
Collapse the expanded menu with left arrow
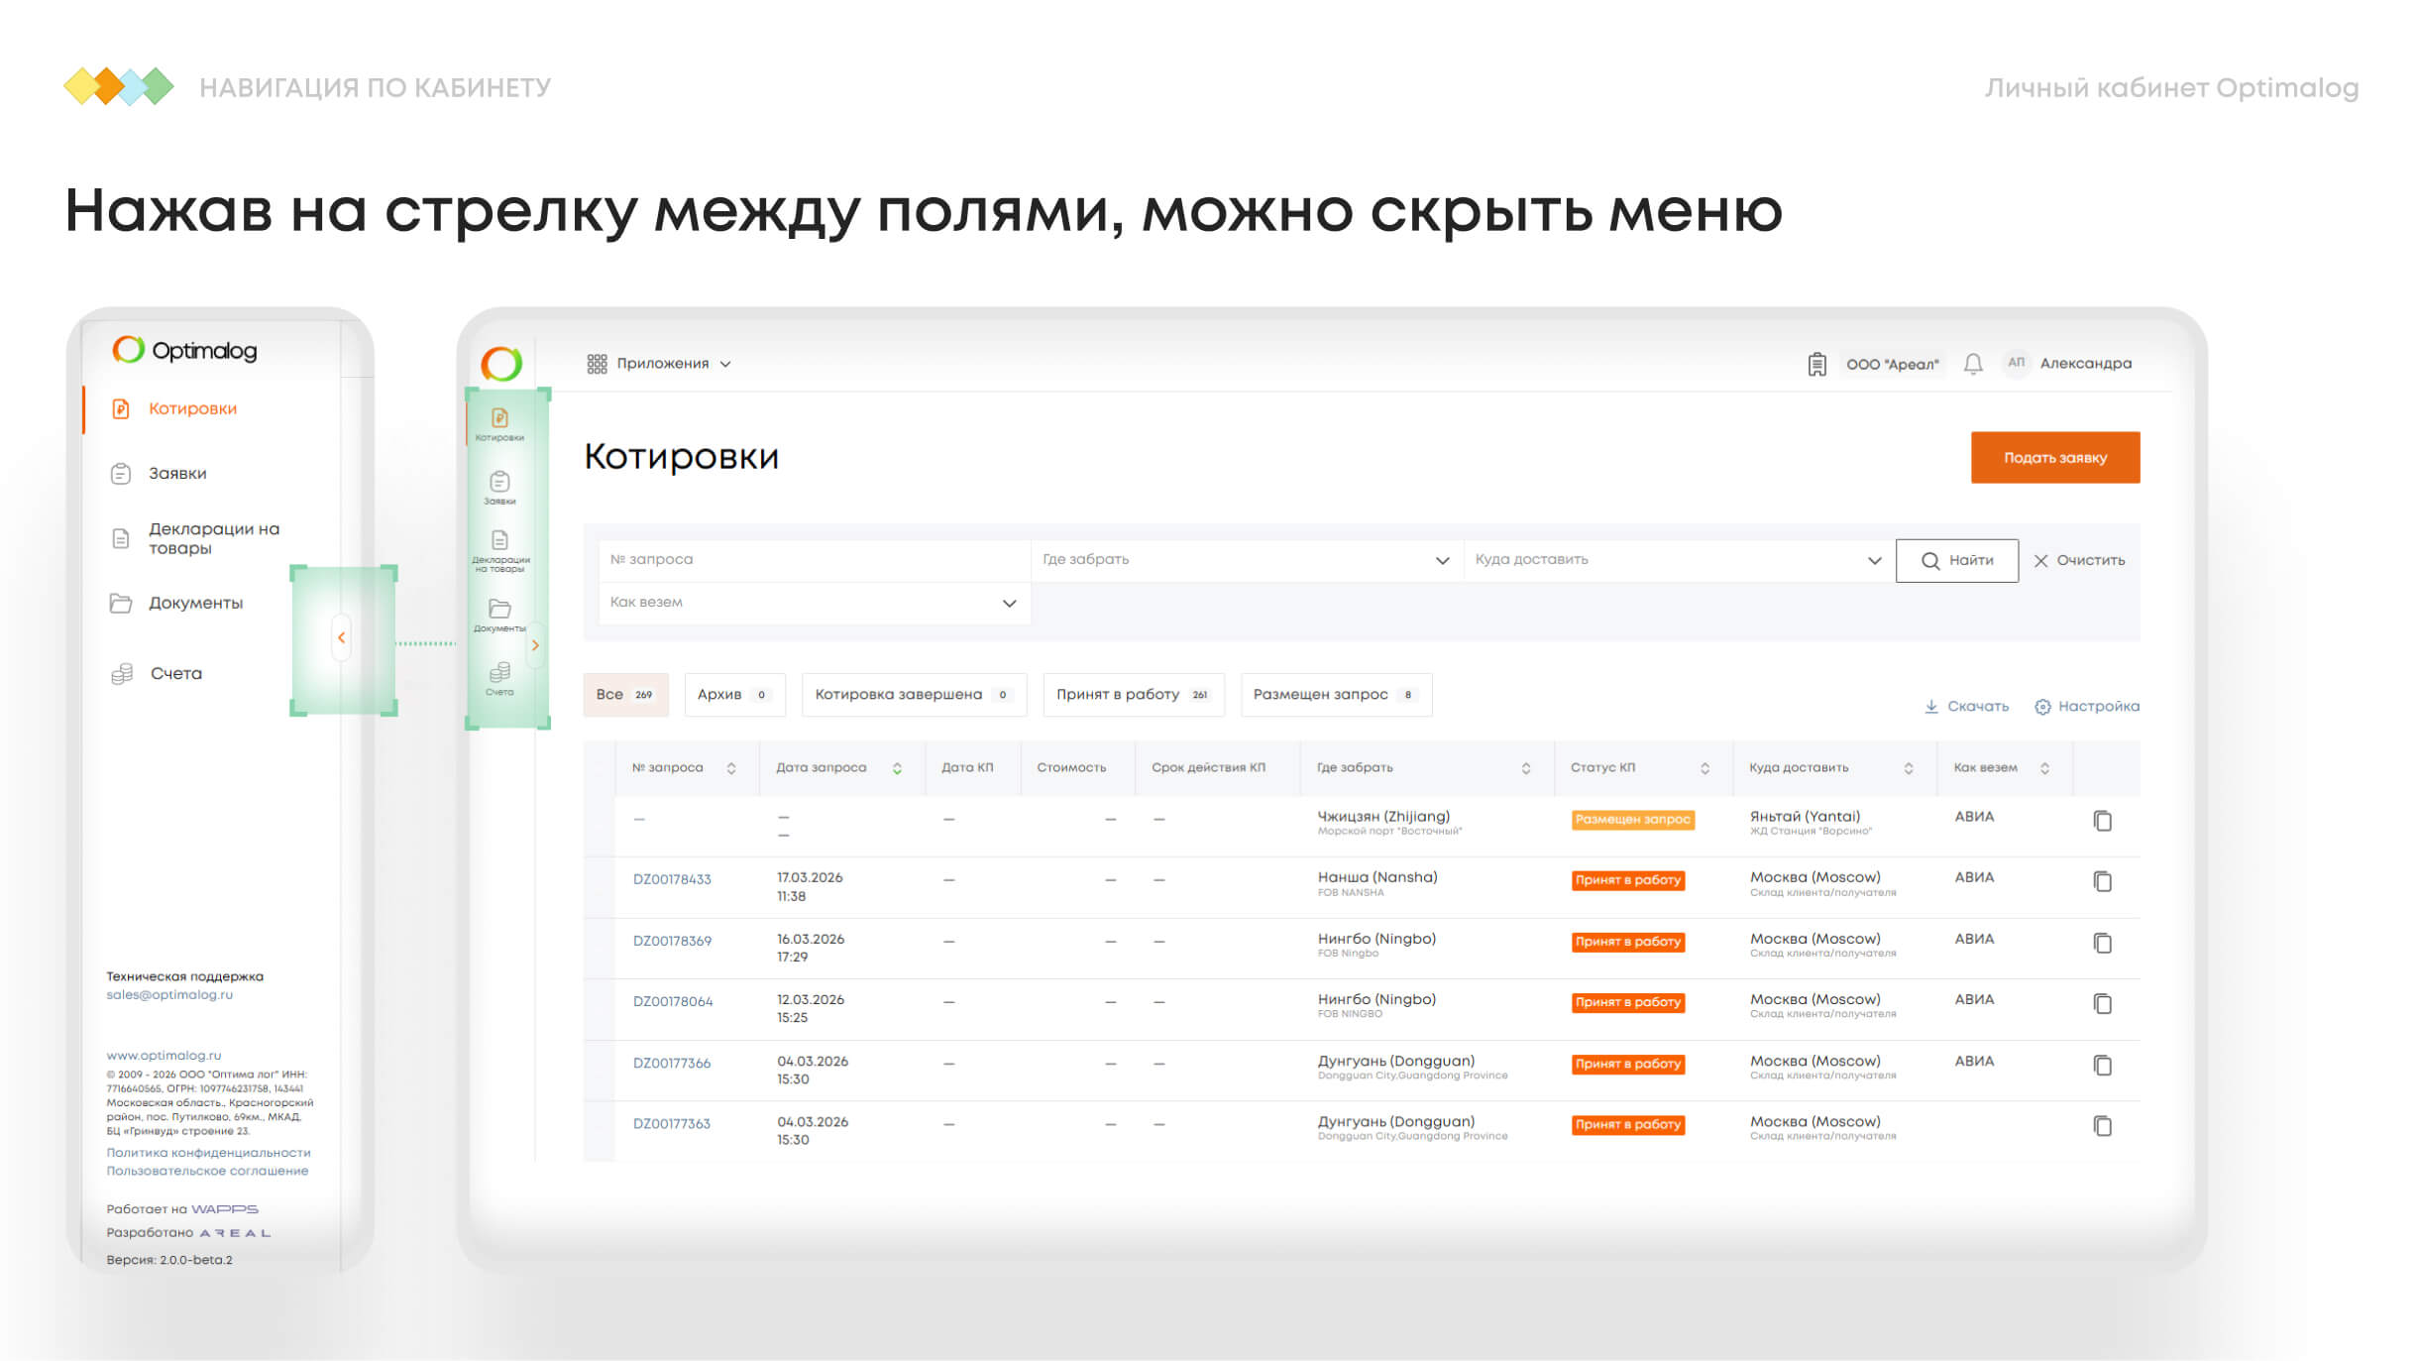click(x=341, y=637)
